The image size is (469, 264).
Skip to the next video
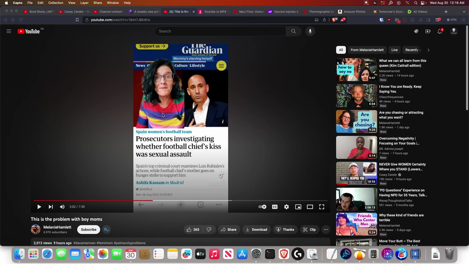(51, 207)
